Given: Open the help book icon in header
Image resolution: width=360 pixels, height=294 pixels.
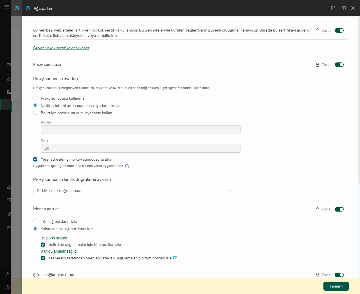Looking at the screenshot, I should [343, 8].
